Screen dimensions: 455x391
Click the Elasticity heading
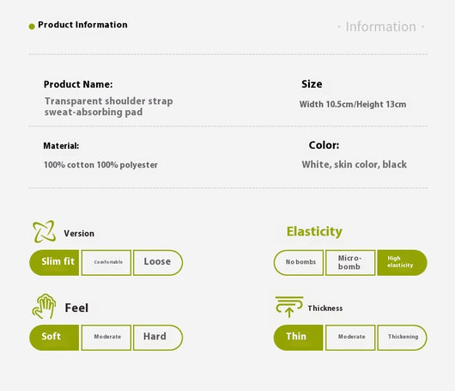(x=314, y=232)
